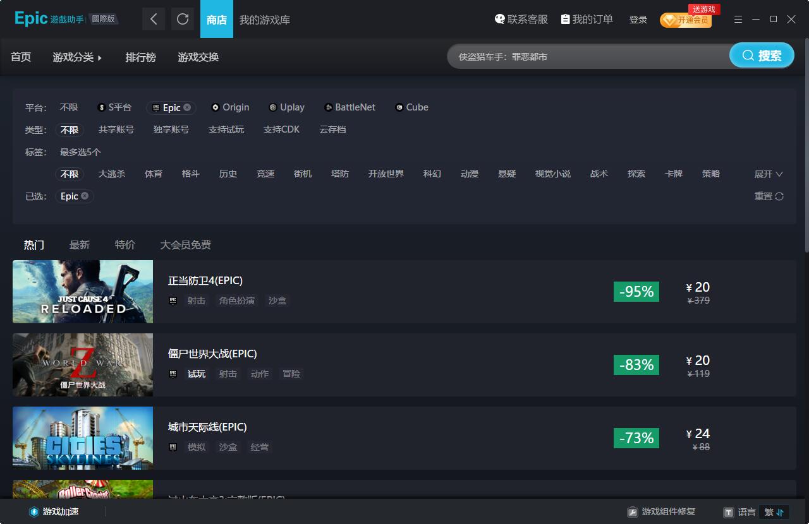Image resolution: width=809 pixels, height=524 pixels.
Task: Toggle the 大逃杀 tag
Action: tap(112, 174)
